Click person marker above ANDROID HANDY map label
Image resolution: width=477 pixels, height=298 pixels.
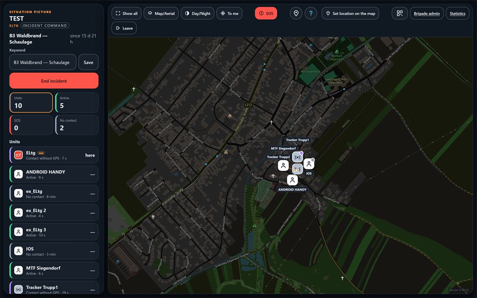[x=293, y=180]
